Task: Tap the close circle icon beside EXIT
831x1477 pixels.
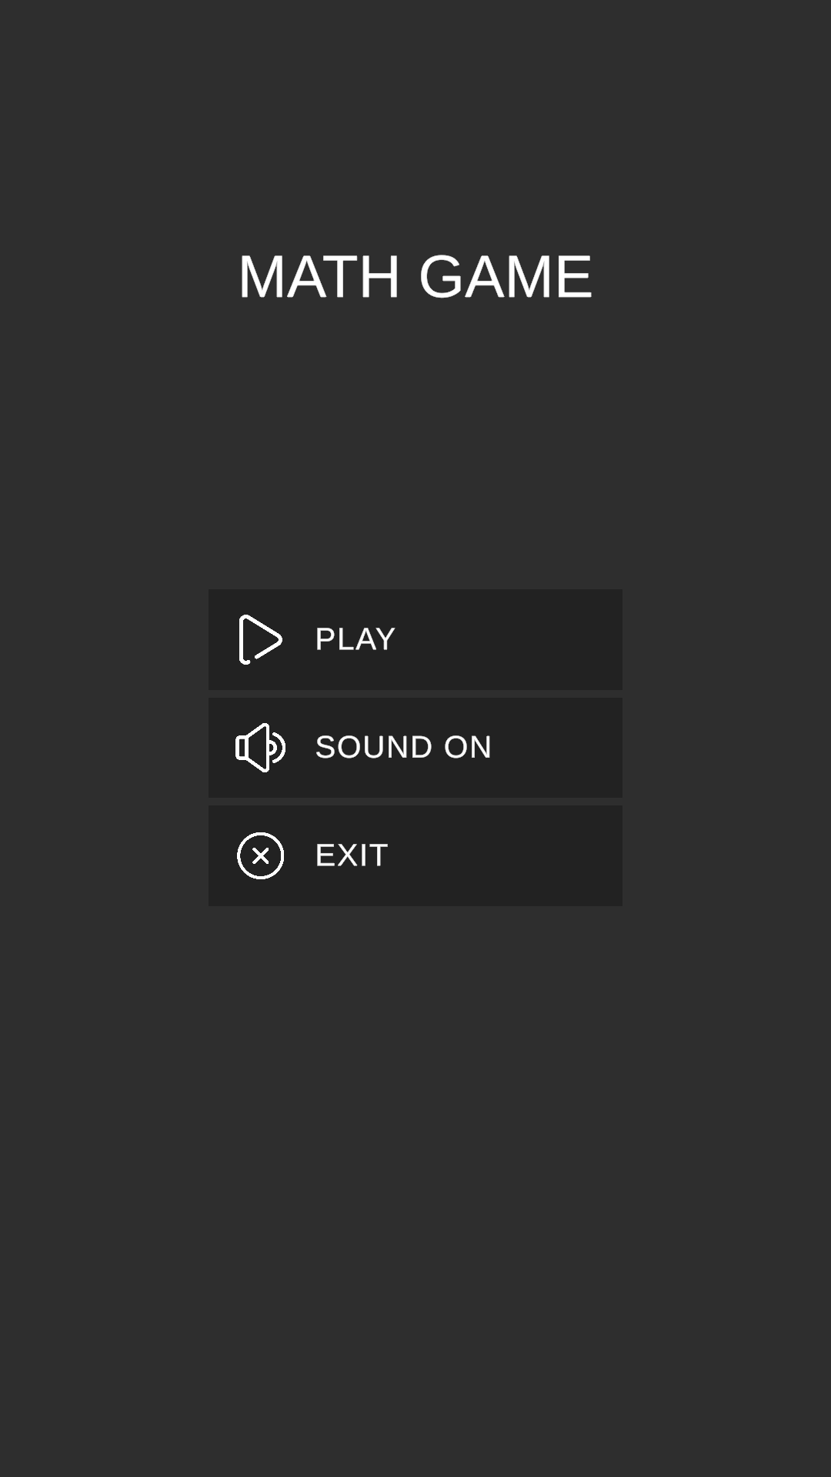Action: point(260,855)
